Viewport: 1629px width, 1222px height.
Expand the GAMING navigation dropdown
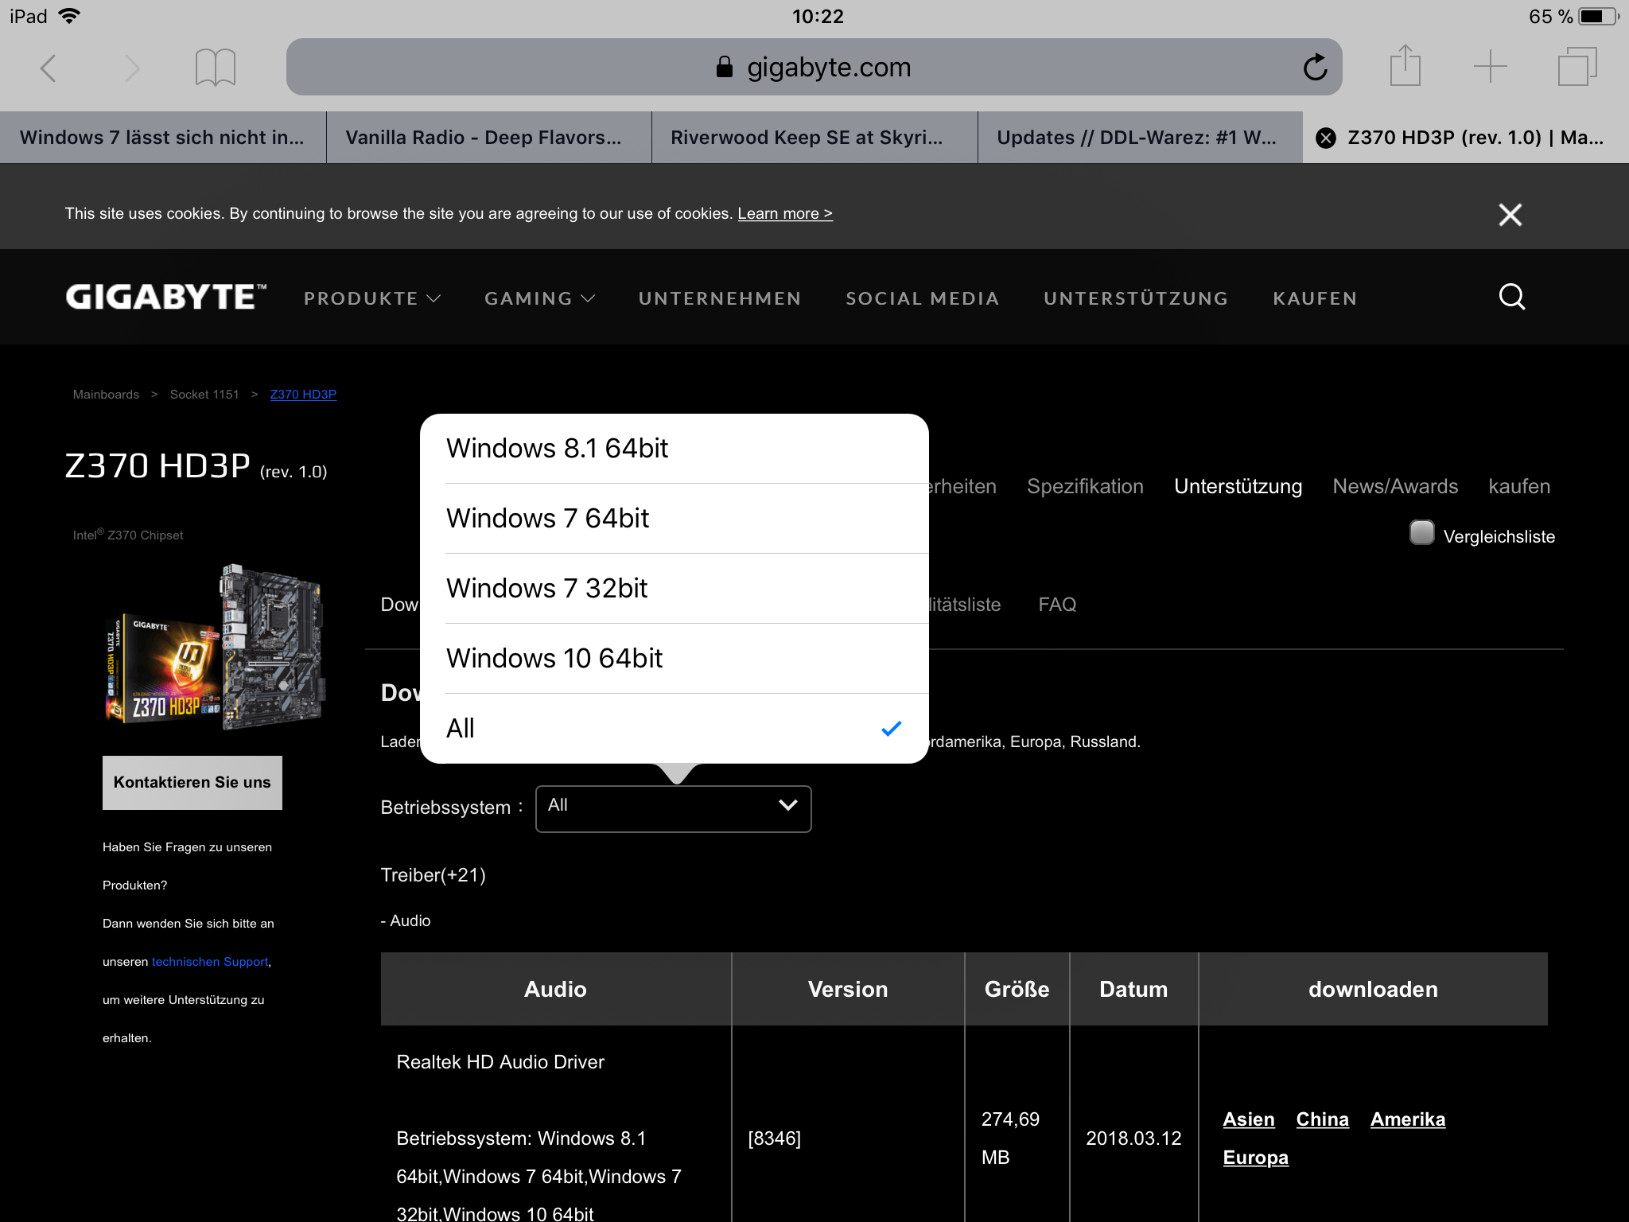coord(539,298)
